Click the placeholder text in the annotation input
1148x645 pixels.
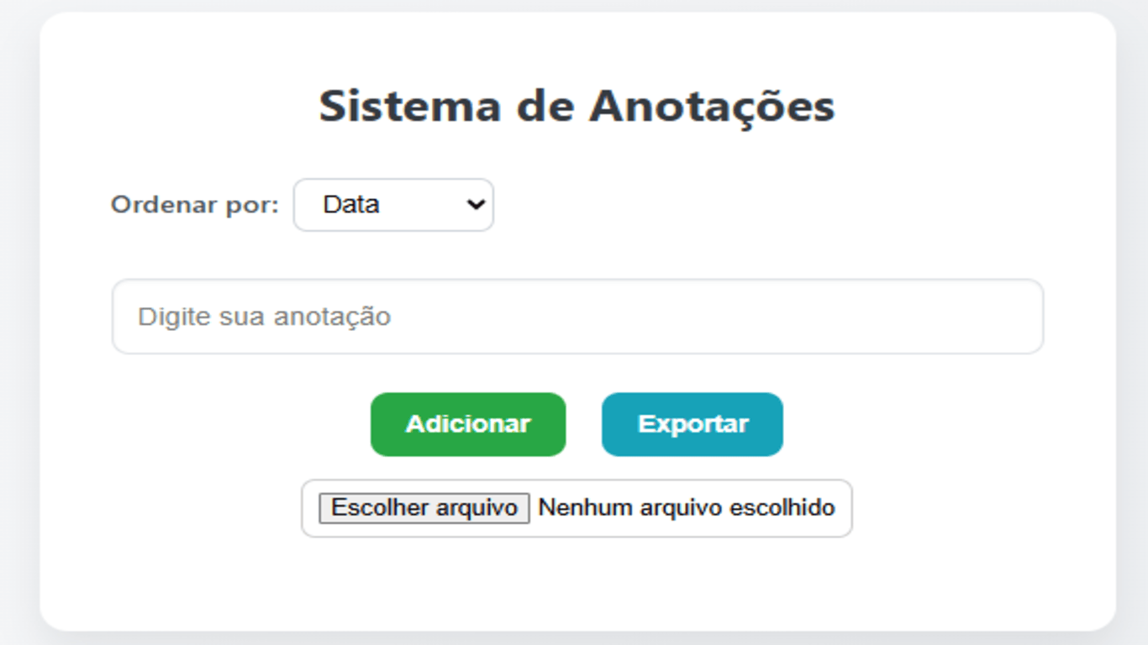(264, 317)
